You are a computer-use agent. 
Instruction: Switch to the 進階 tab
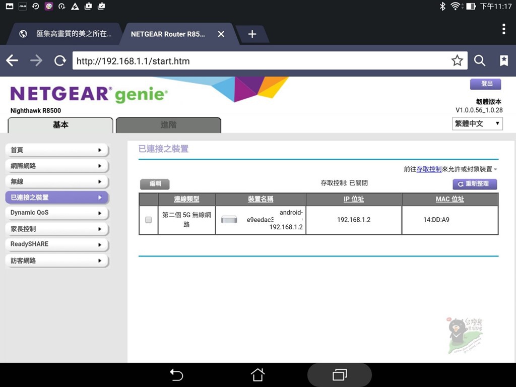point(168,125)
